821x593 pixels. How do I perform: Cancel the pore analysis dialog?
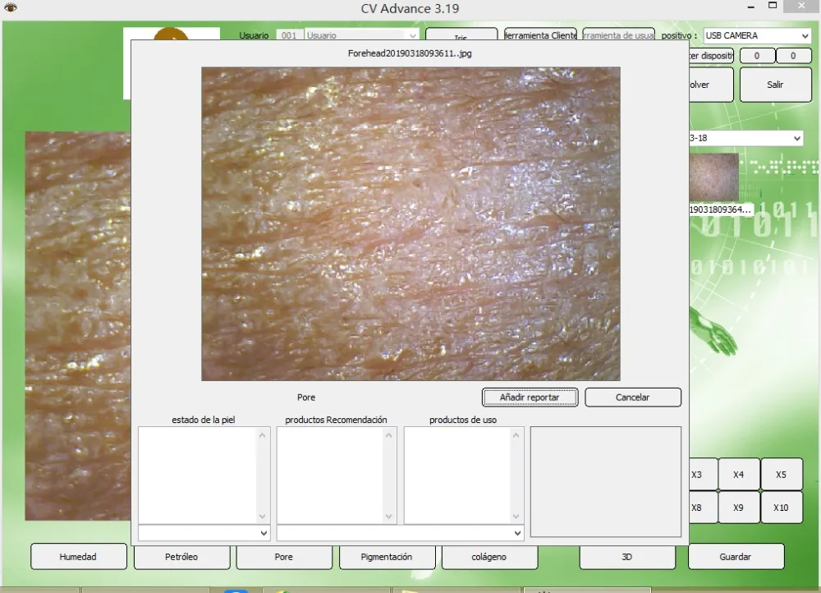pyautogui.click(x=632, y=397)
